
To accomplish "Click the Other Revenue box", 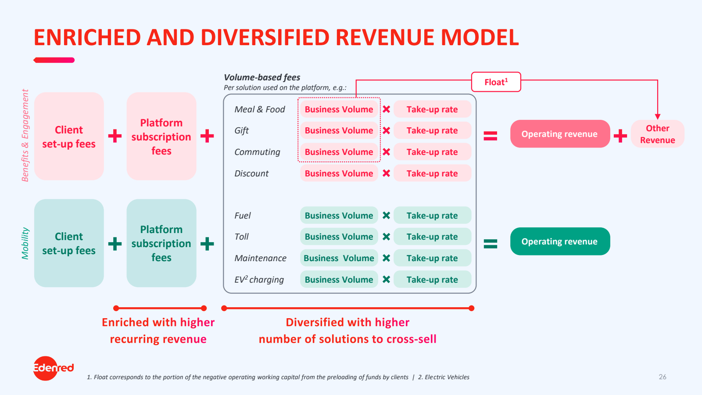I will click(x=657, y=134).
